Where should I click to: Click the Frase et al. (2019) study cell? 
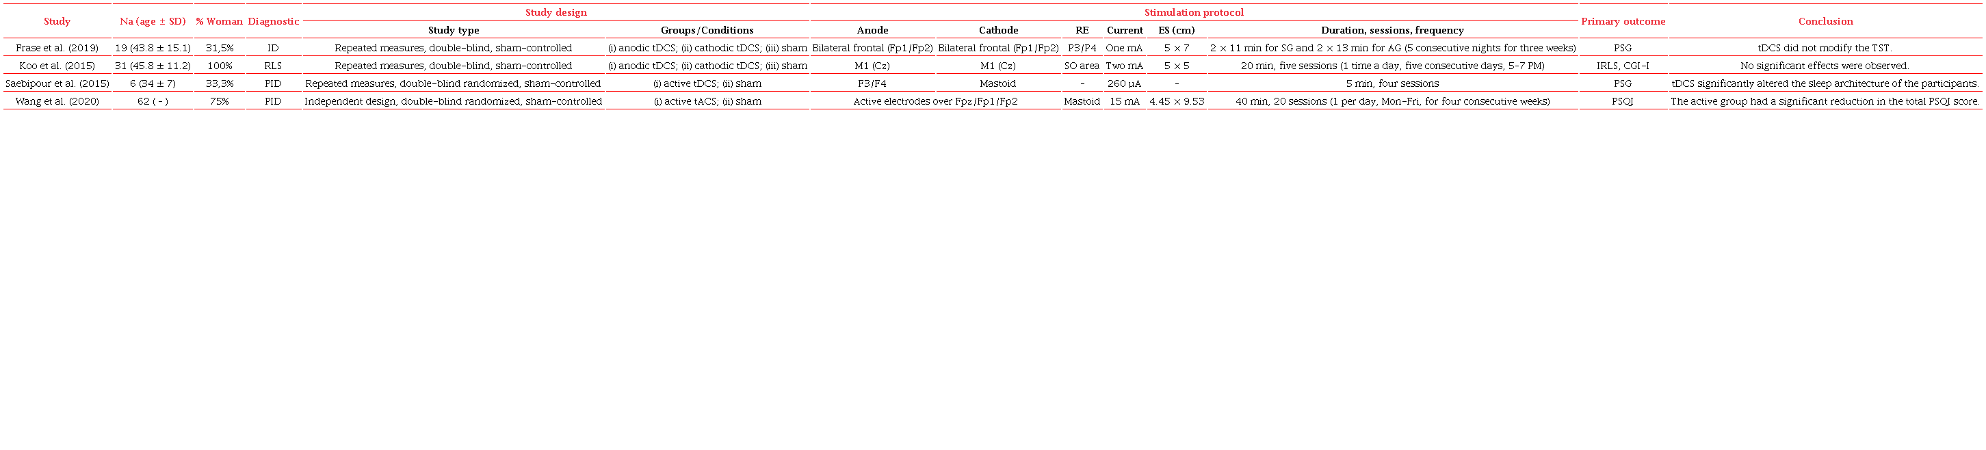click(57, 48)
